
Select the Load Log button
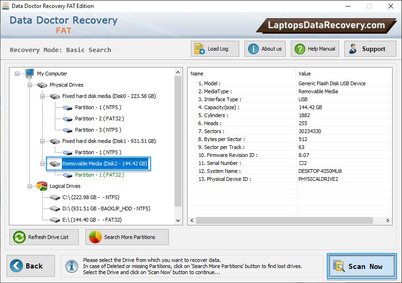click(215, 49)
